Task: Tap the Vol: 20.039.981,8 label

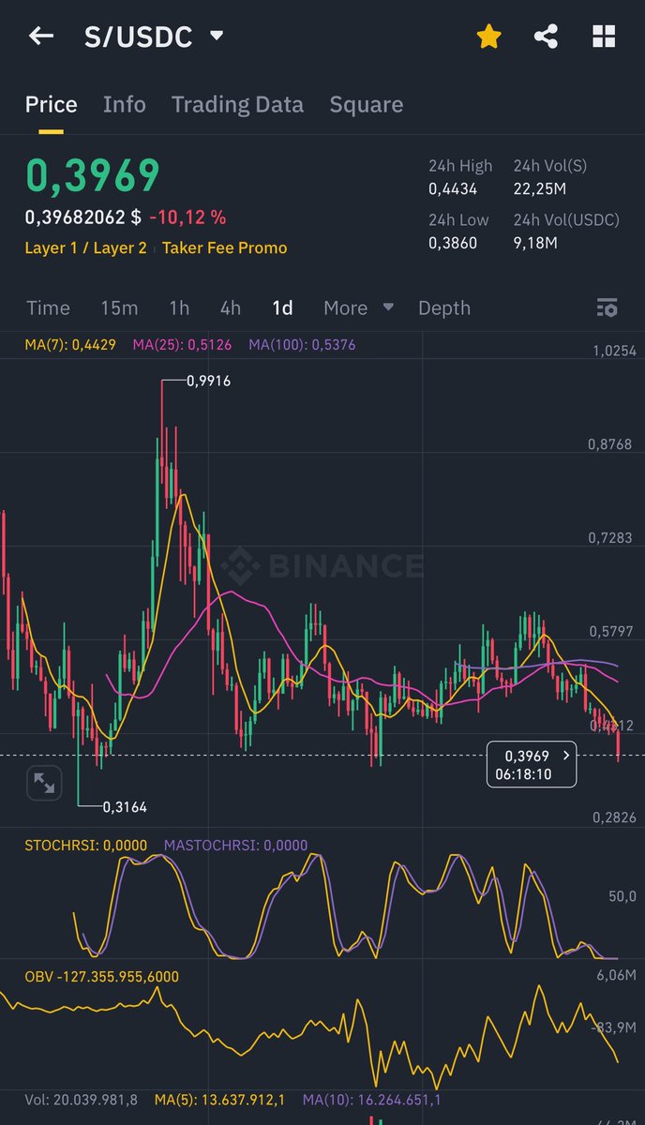Action: click(82, 1100)
